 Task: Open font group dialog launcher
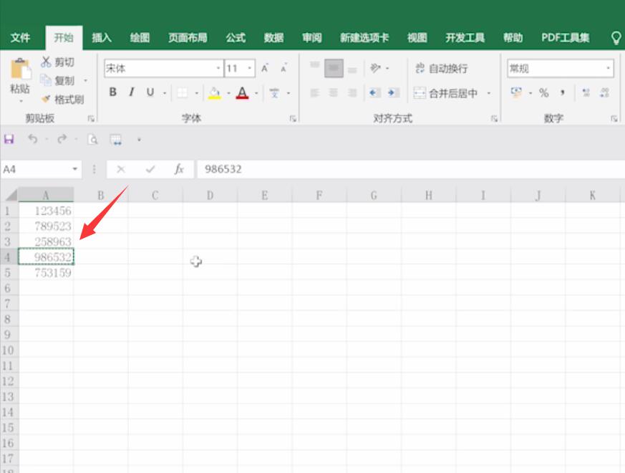tap(293, 118)
